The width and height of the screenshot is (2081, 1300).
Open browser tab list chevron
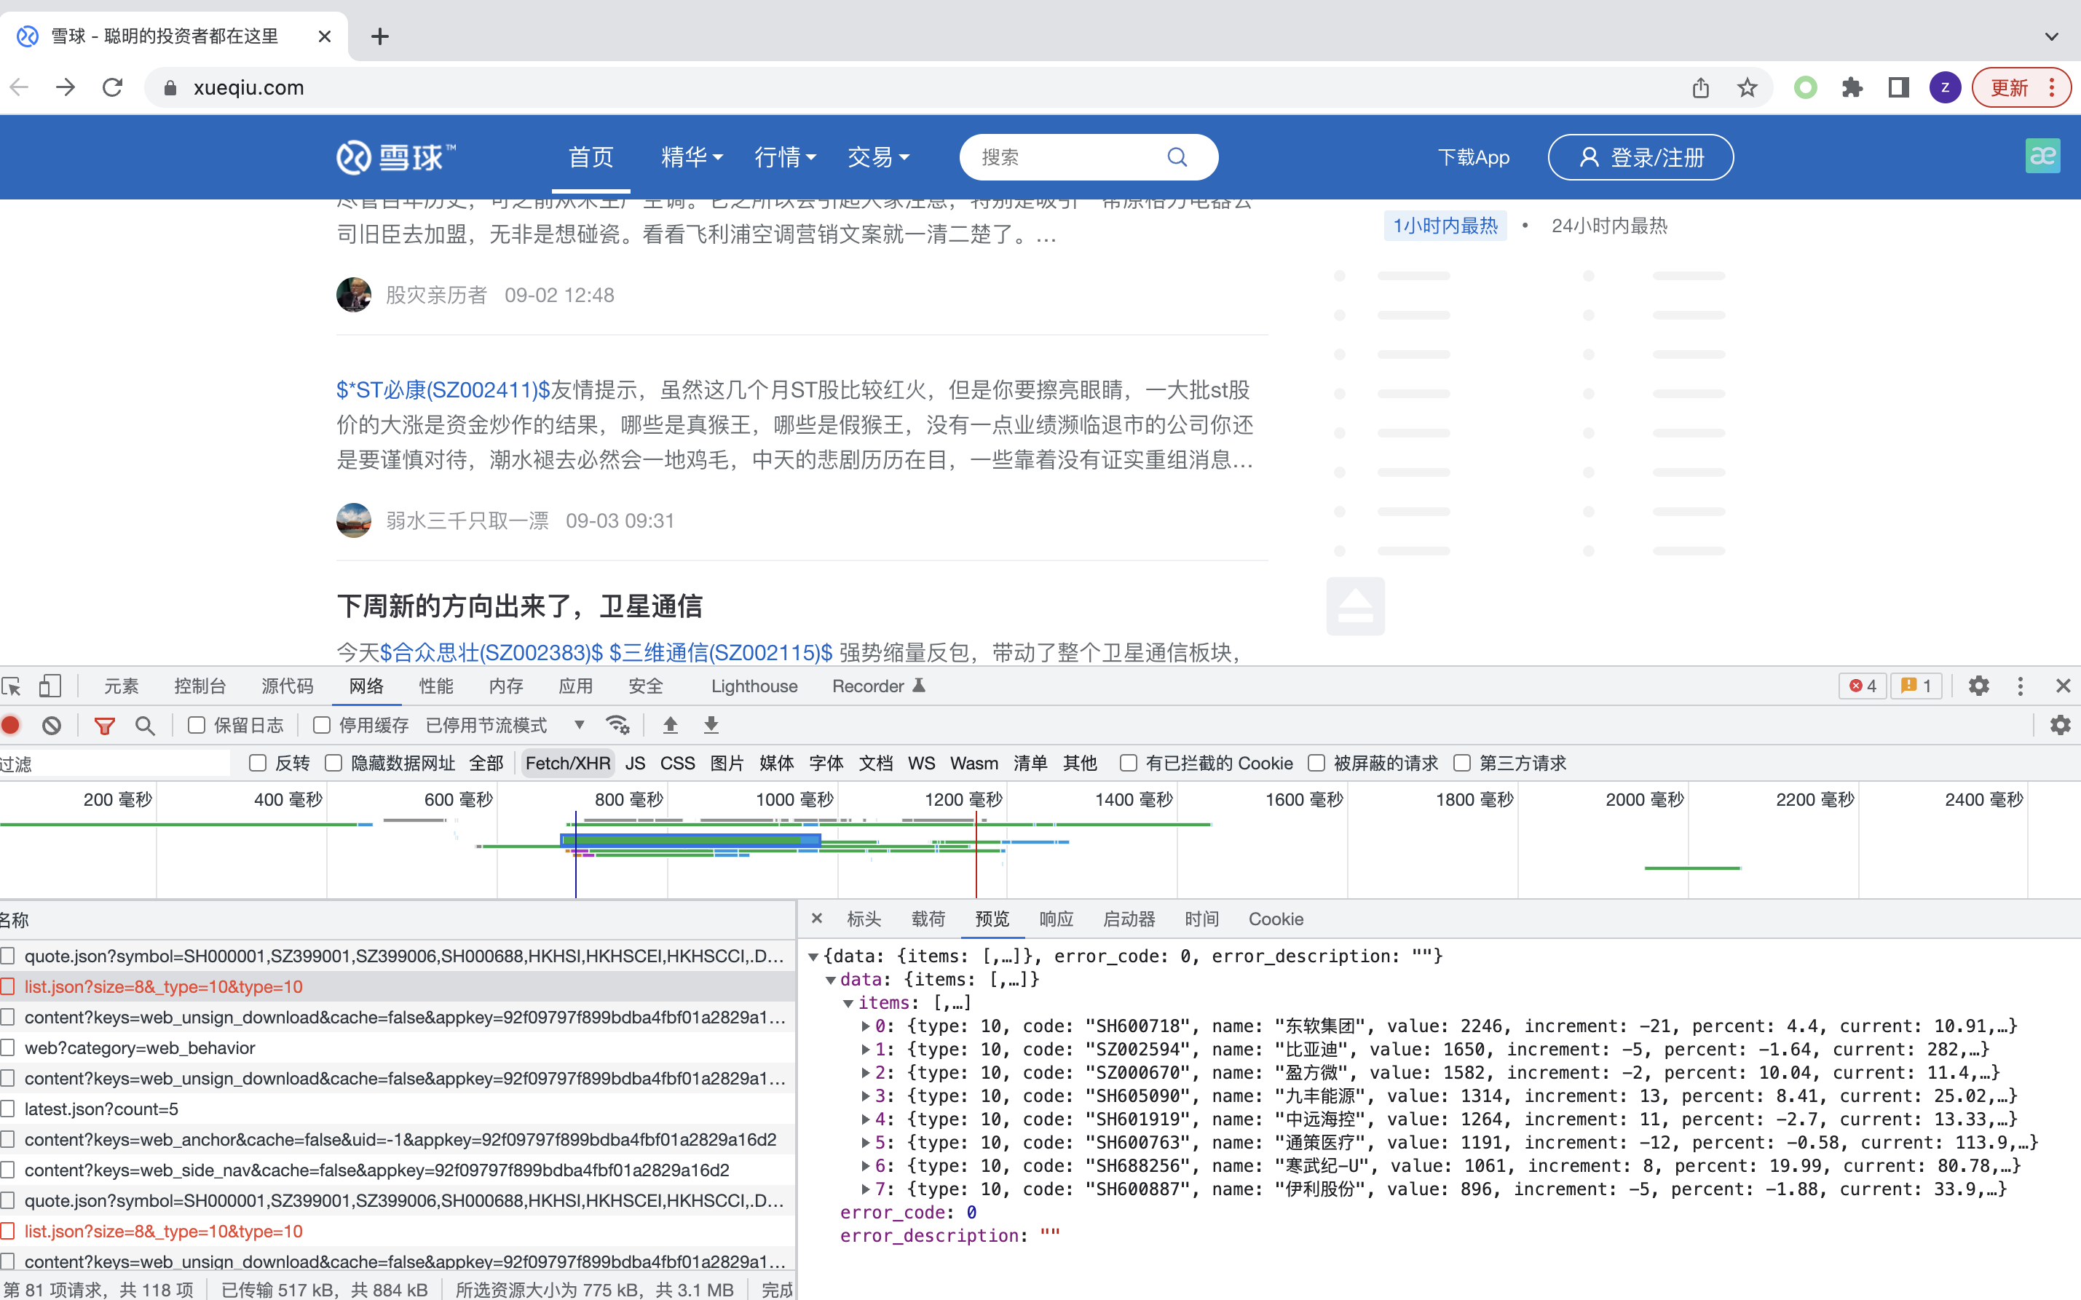[2052, 36]
